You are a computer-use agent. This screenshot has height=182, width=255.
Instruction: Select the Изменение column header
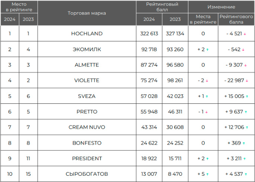221,7
